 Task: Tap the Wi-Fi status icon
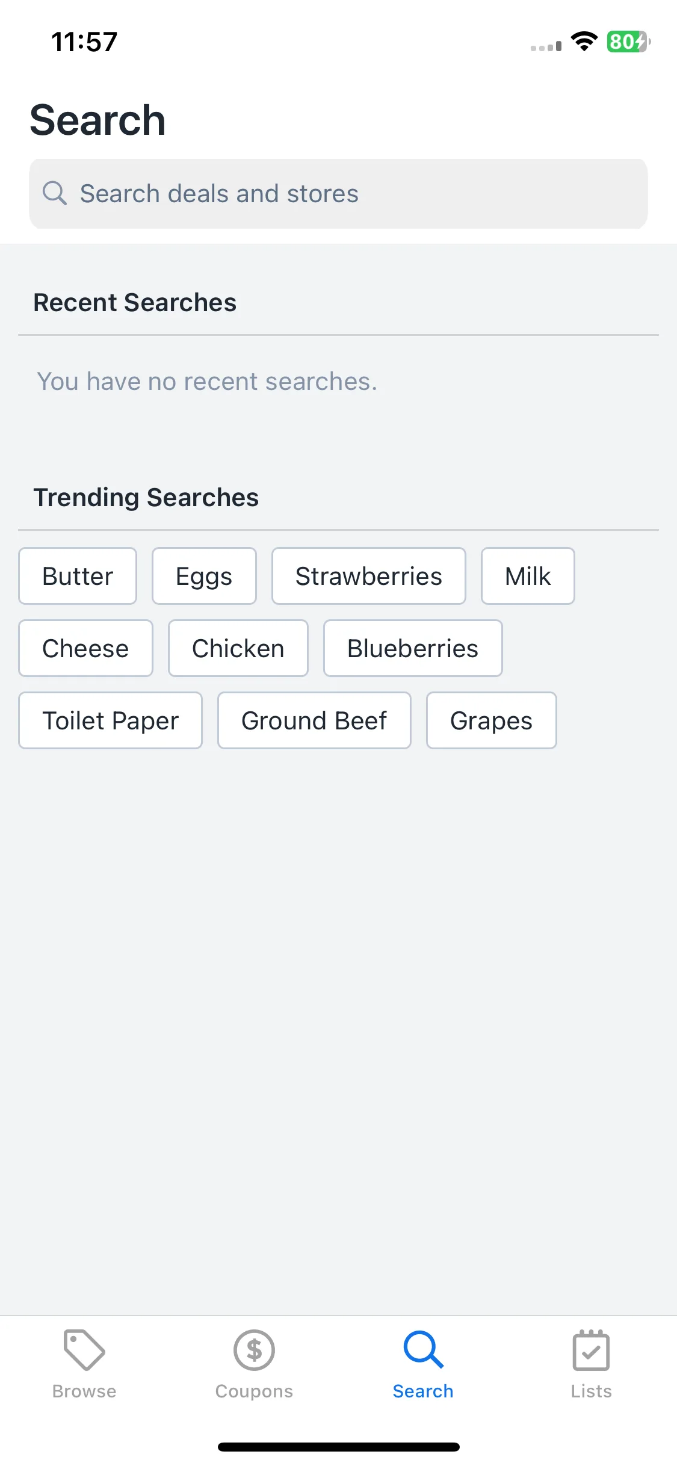pos(584,42)
